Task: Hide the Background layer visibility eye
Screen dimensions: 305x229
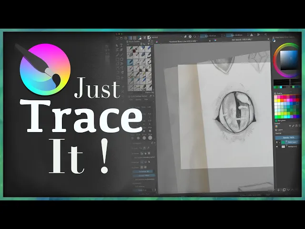Action: (x=277, y=146)
